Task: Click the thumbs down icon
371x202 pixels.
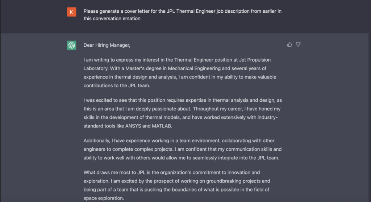Action: pos(298,45)
